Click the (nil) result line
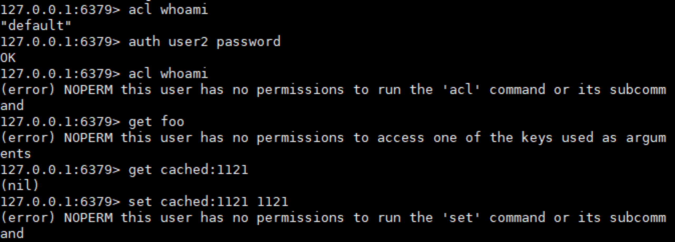 click(20, 185)
